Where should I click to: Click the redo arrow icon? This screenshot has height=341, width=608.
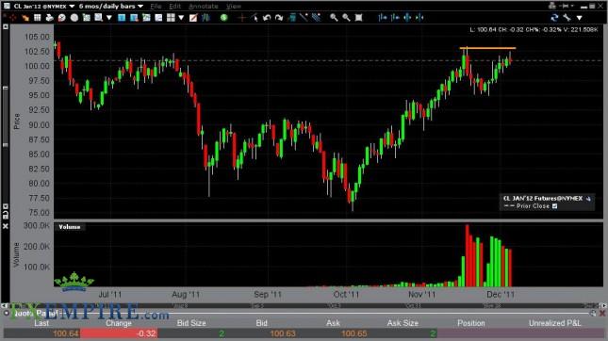(279, 18)
